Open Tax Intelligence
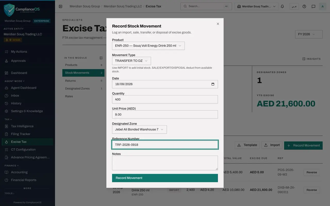Viewport: 330px width, 206px height. click(x=27, y=126)
